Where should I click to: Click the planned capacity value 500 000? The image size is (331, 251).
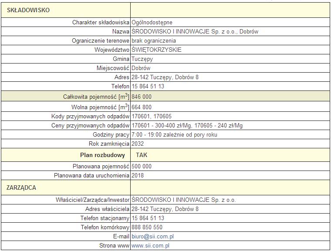point(142,166)
